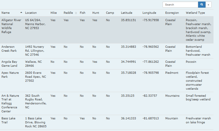Click the Fish Yes value for Bass Lake
This screenshot has width=219, height=131.
[x=82, y=118]
